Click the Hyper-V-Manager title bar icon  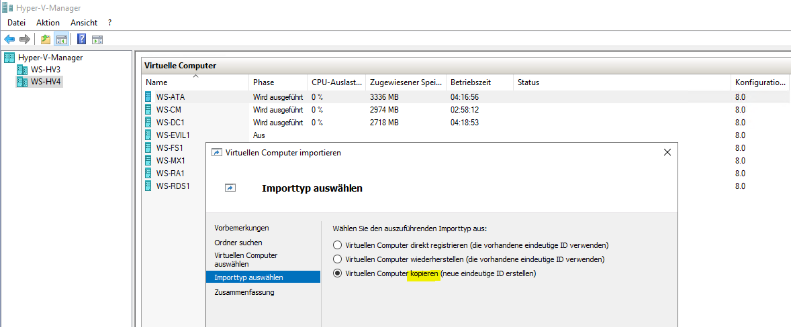[7, 8]
